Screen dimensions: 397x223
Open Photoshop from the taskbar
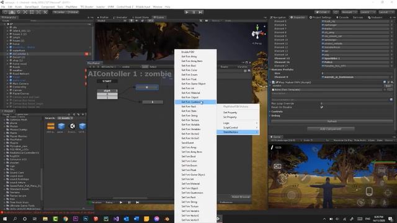86,219
